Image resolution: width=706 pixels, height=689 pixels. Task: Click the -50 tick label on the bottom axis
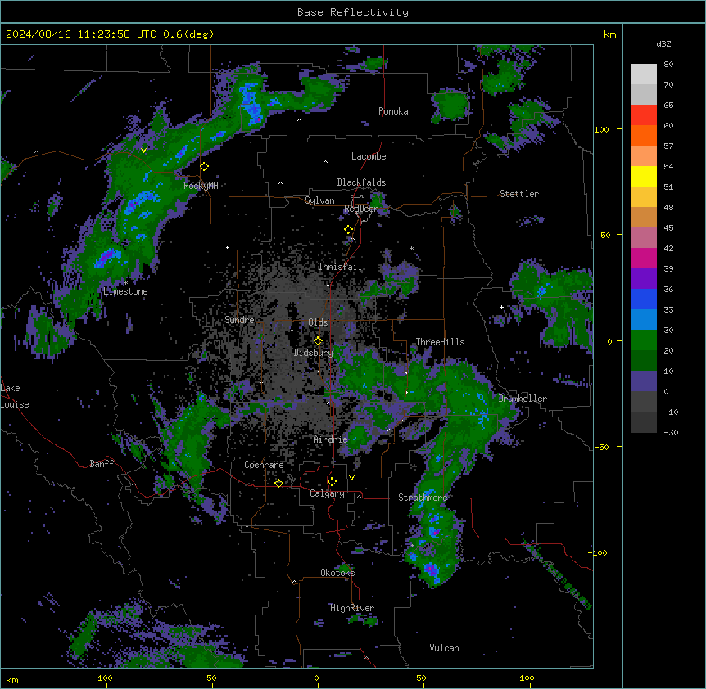coord(209,678)
